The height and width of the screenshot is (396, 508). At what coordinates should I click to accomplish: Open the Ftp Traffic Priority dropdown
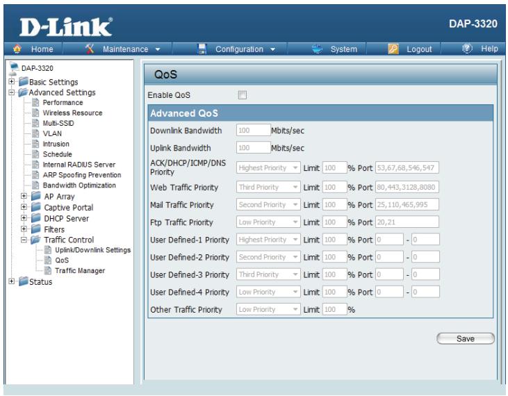[x=268, y=222]
